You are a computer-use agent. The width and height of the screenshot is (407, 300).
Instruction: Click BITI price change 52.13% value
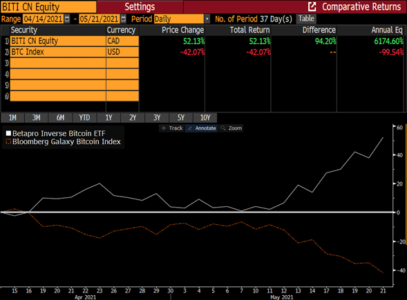click(x=193, y=41)
